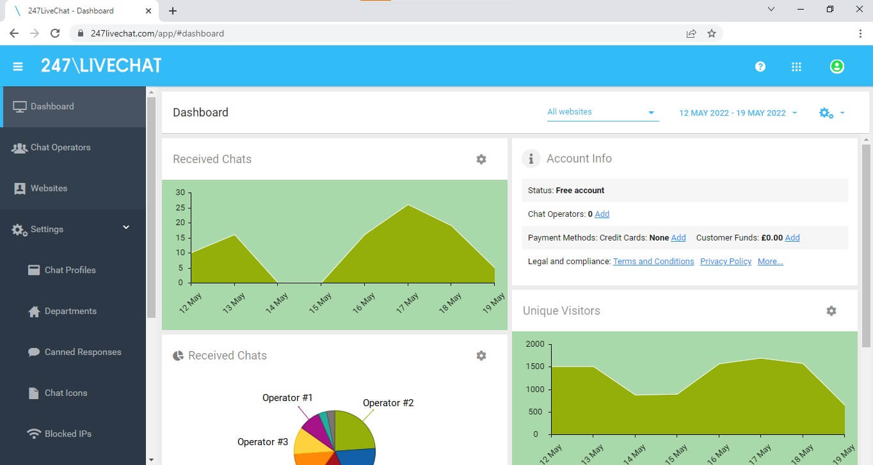Click Status: Free account text
Viewport: 873px width, 465px height.
click(x=566, y=191)
